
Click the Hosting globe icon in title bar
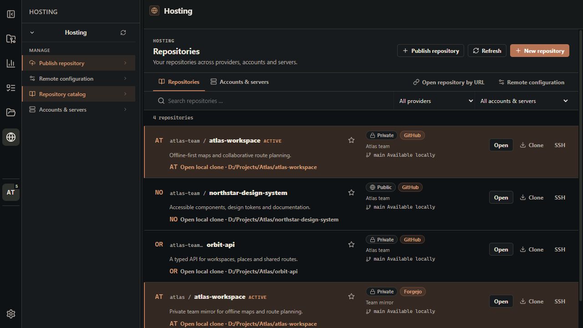[x=154, y=10]
